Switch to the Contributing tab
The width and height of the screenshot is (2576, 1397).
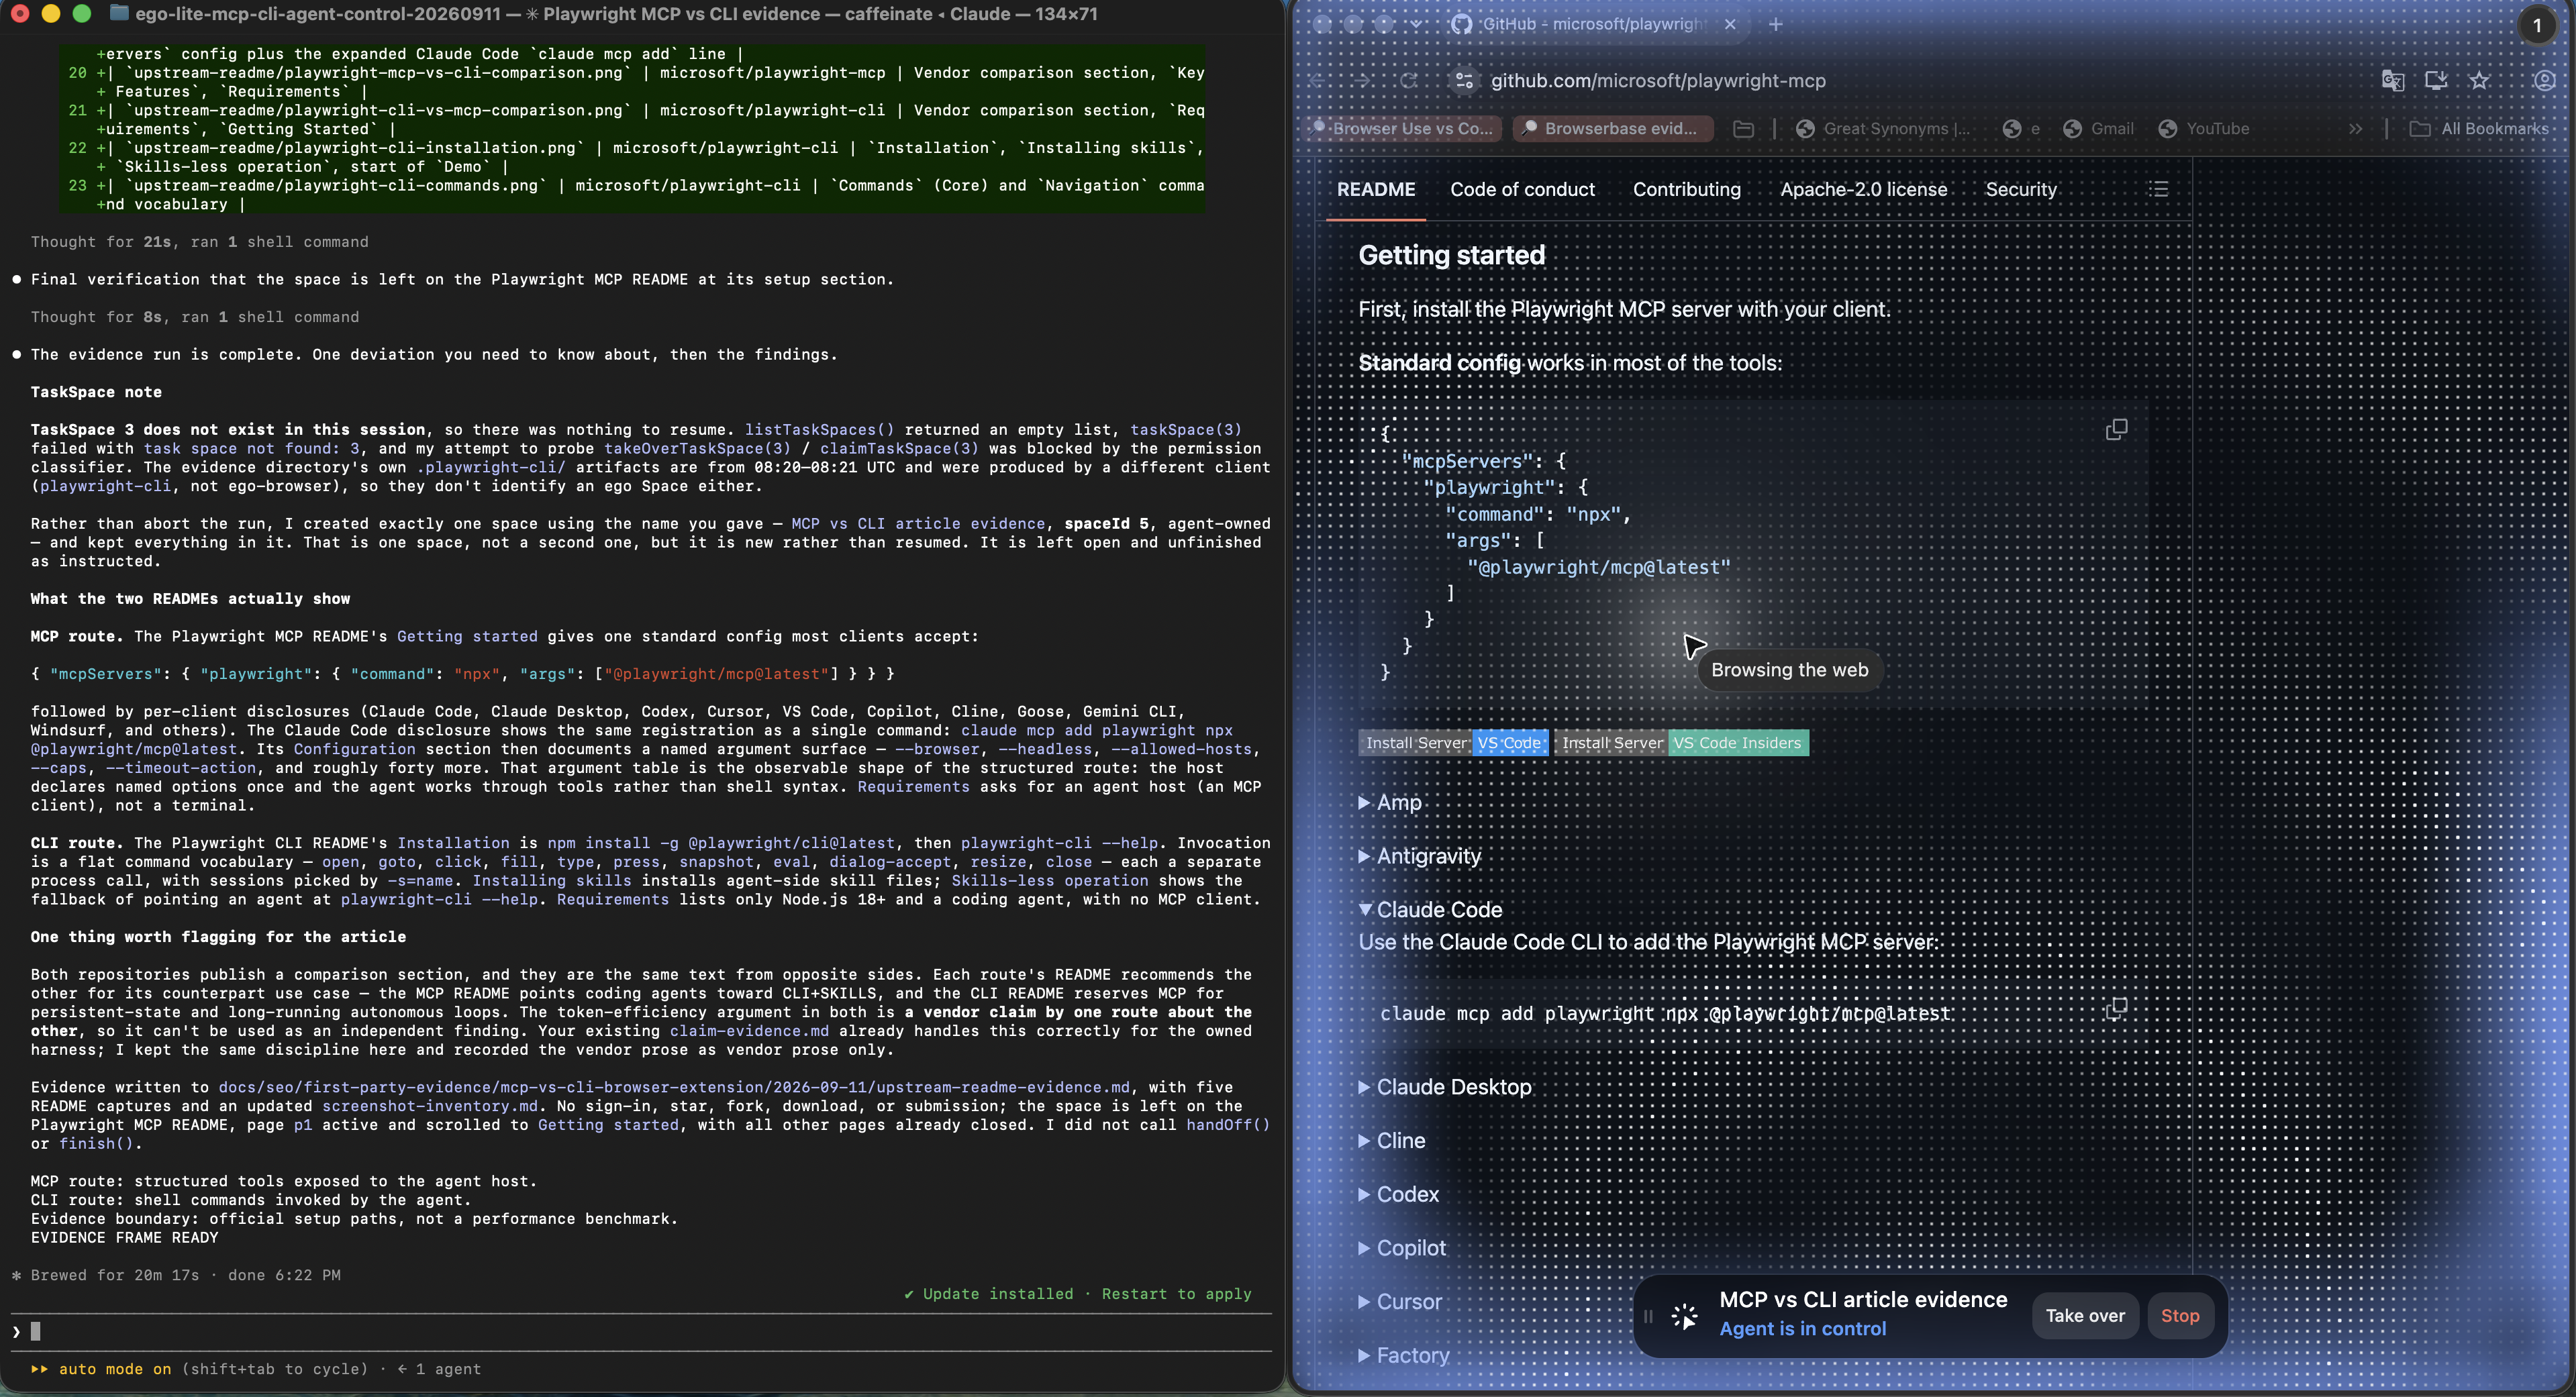(1687, 190)
